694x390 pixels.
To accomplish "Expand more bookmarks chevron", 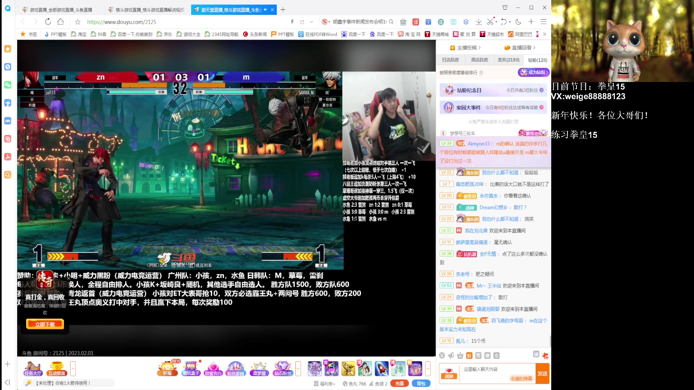I will (x=544, y=34).
